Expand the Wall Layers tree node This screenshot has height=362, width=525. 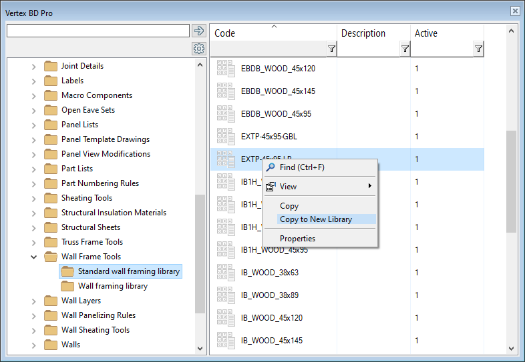[34, 301]
